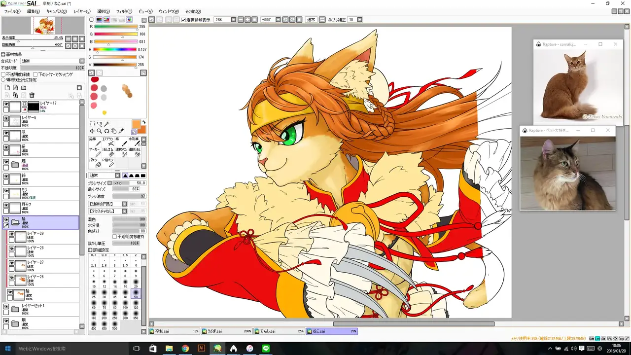Open the フィルタ(T) menu
This screenshot has height=355, width=631.
point(124,11)
